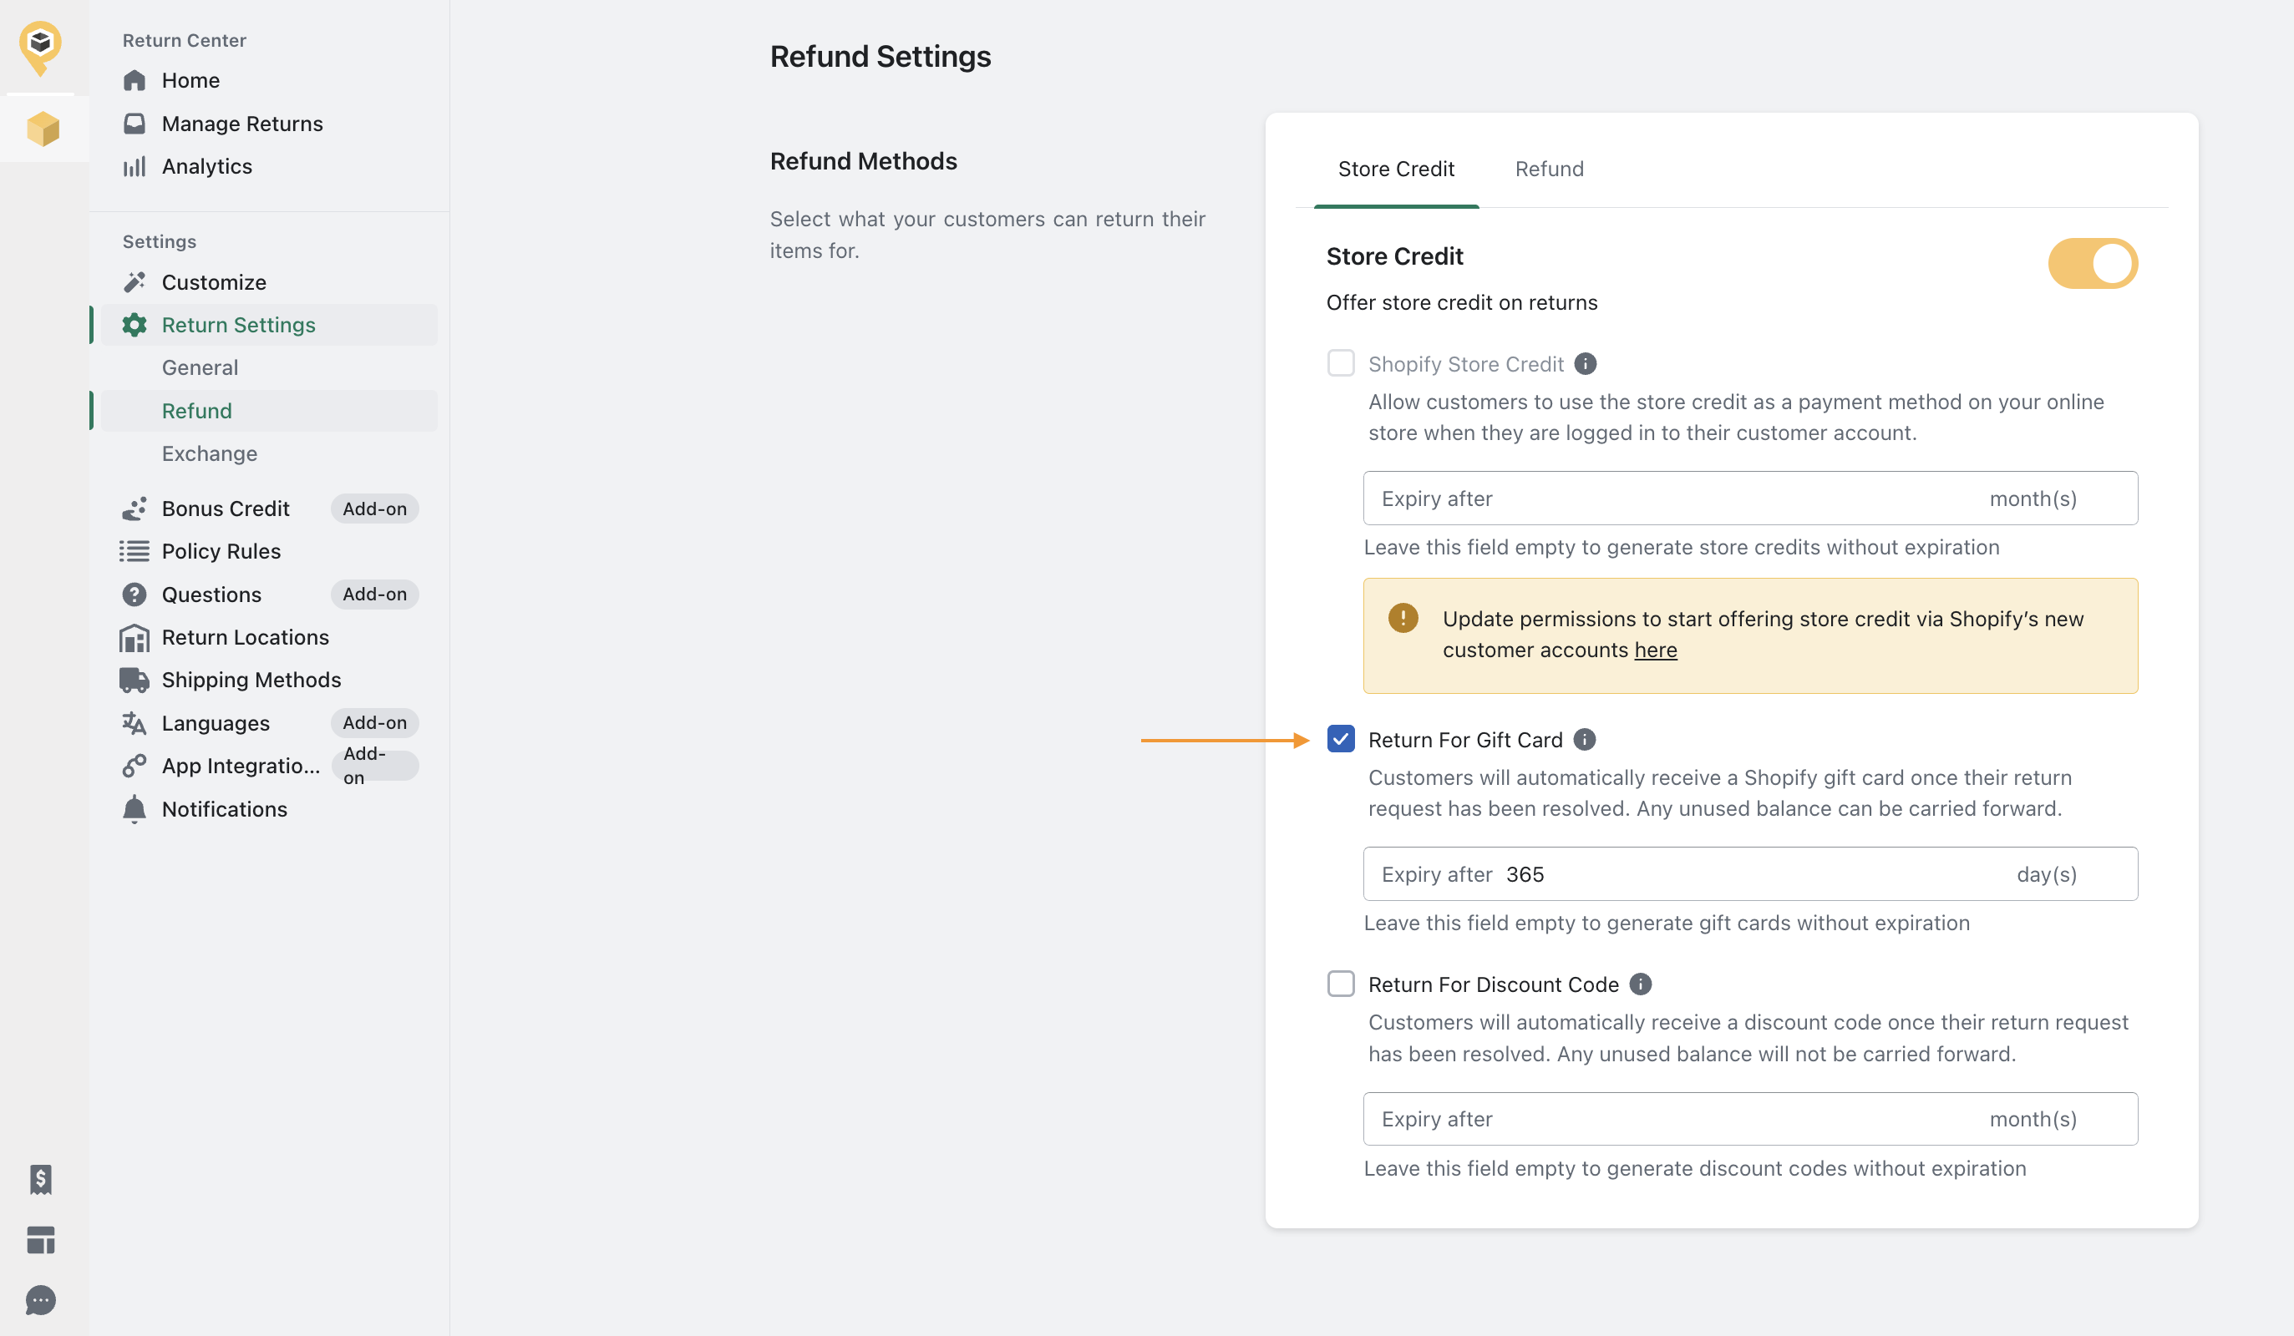The height and width of the screenshot is (1336, 2294).
Task: Open Manage Returns page
Action: pyautogui.click(x=242, y=123)
